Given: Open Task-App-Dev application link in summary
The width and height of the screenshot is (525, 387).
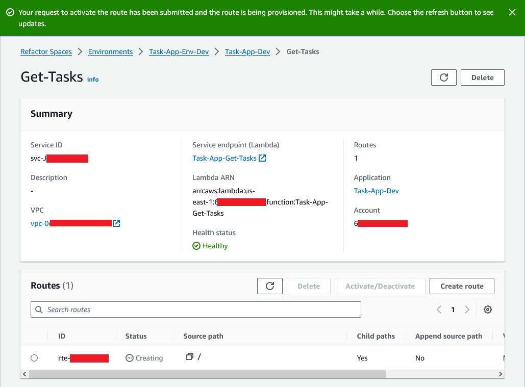Looking at the screenshot, I should pos(377,191).
